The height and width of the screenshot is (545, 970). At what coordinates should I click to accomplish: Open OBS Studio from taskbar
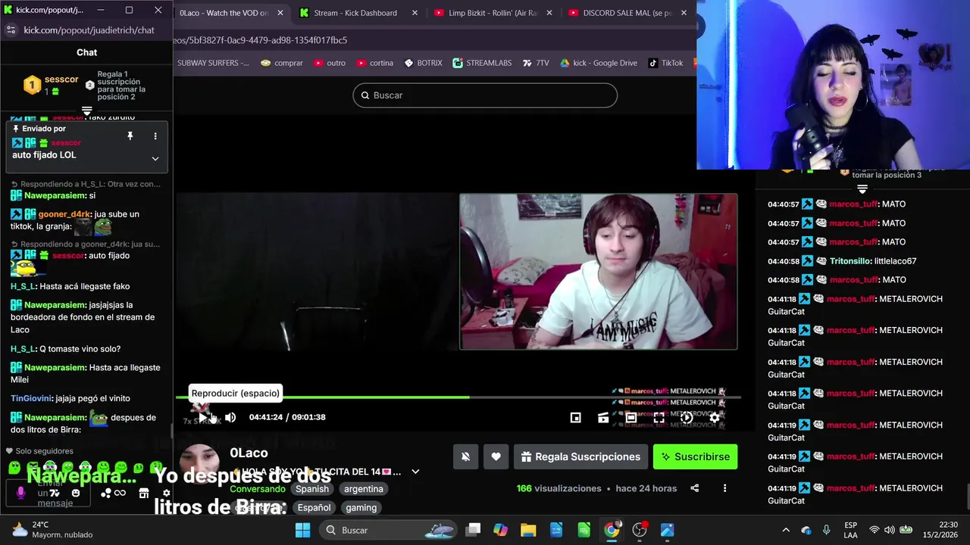click(640, 530)
